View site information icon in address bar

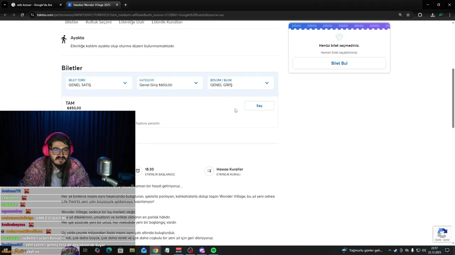(32, 15)
